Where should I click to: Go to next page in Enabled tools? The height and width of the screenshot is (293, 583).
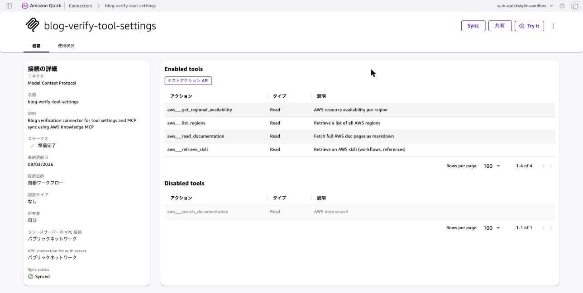(x=550, y=166)
